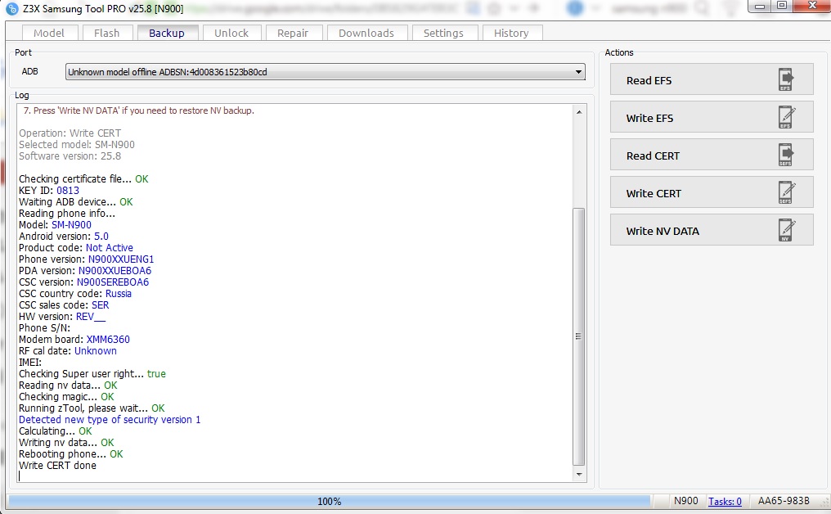Open the Repair tab
Viewport: 831px width, 514px height.
[x=293, y=33]
